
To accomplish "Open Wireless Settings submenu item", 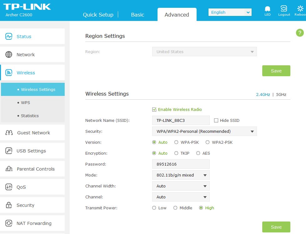I will tap(33, 89).
